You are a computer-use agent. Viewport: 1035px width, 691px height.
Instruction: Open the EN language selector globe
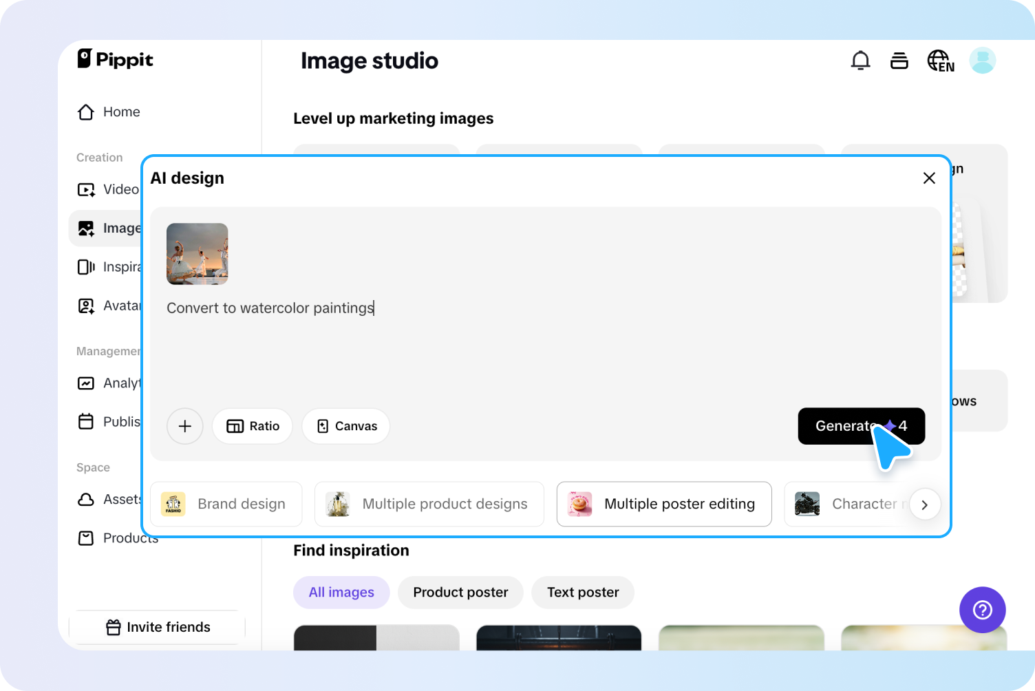coord(940,61)
